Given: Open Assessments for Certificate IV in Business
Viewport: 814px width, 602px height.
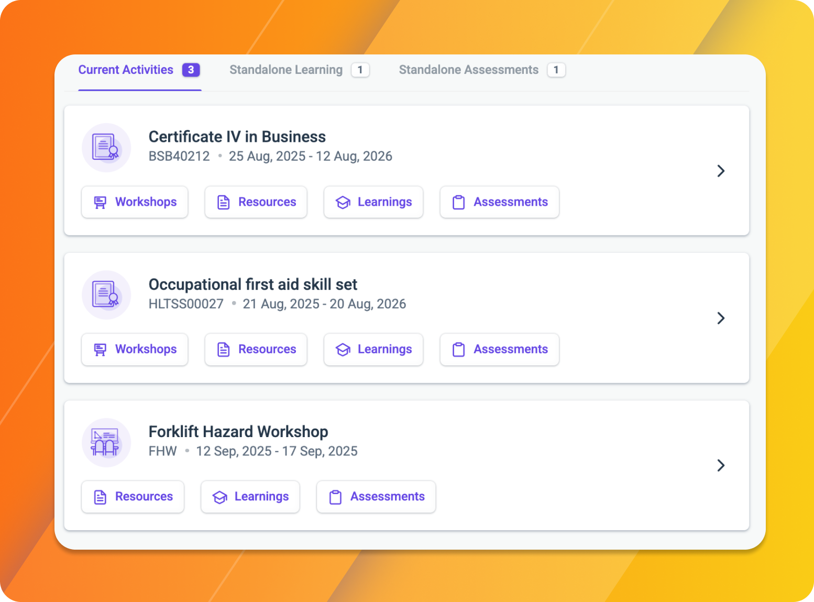Looking at the screenshot, I should pyautogui.click(x=500, y=202).
